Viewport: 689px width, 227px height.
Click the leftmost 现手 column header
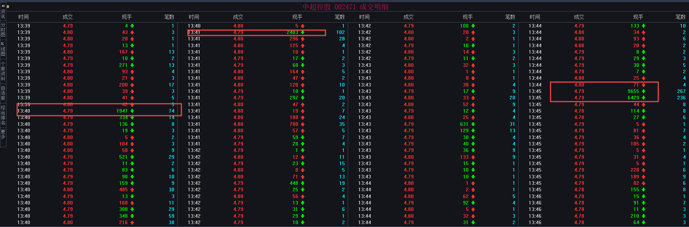pyautogui.click(x=127, y=17)
